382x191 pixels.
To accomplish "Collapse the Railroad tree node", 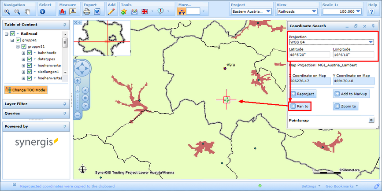I will 7,34.
